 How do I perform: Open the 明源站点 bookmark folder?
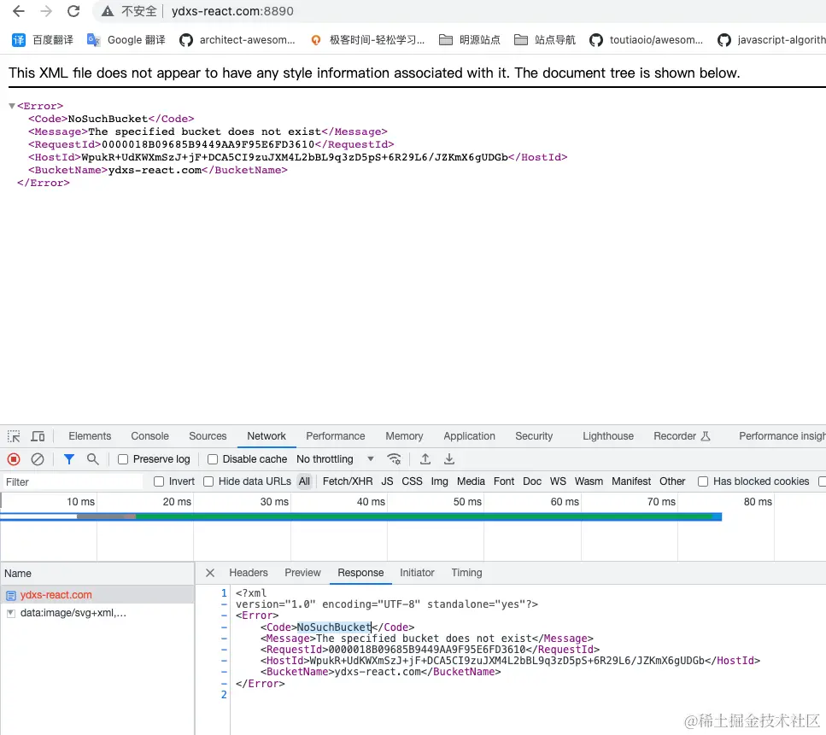click(469, 40)
